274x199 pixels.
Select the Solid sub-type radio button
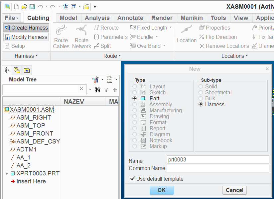[201, 86]
